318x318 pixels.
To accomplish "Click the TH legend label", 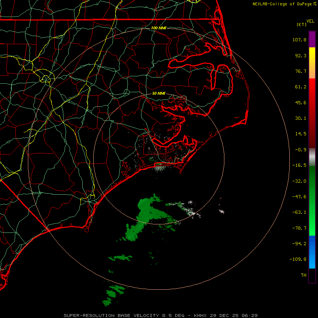I will (304, 275).
